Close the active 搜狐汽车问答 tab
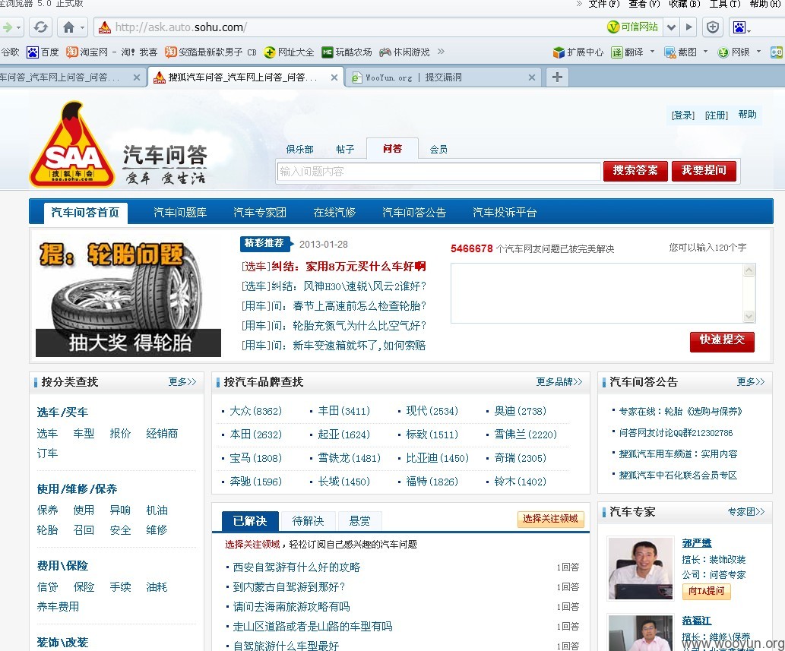 coord(334,77)
